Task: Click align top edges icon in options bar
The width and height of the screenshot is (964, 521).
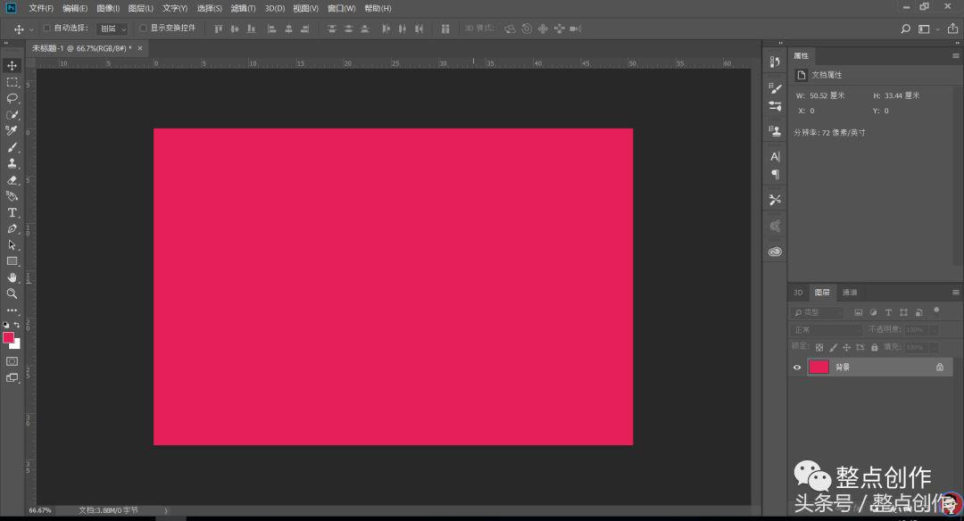Action: pyautogui.click(x=219, y=29)
